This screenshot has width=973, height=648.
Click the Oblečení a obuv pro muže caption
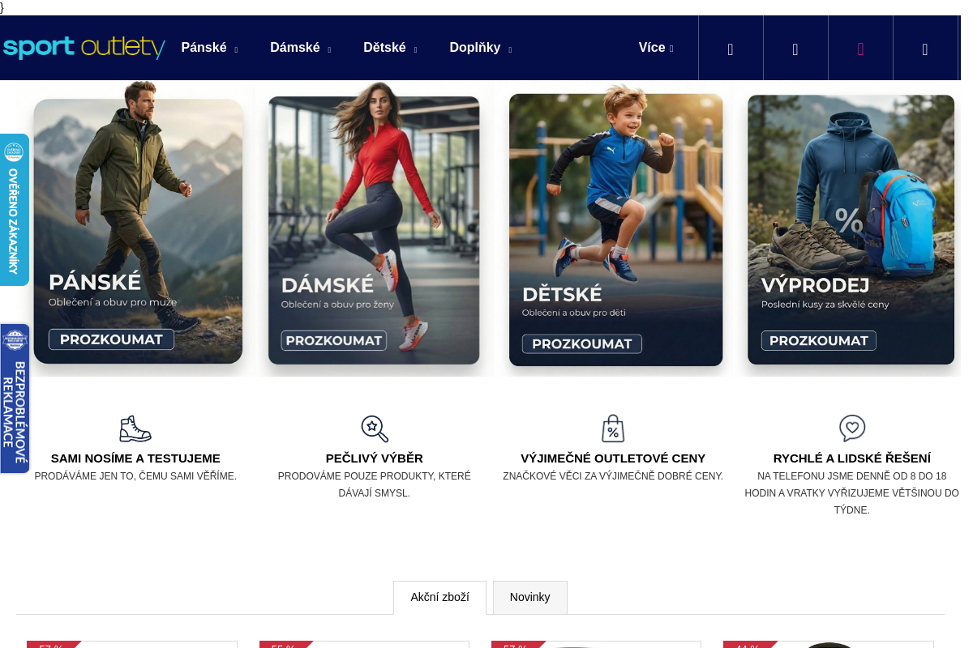click(x=113, y=303)
